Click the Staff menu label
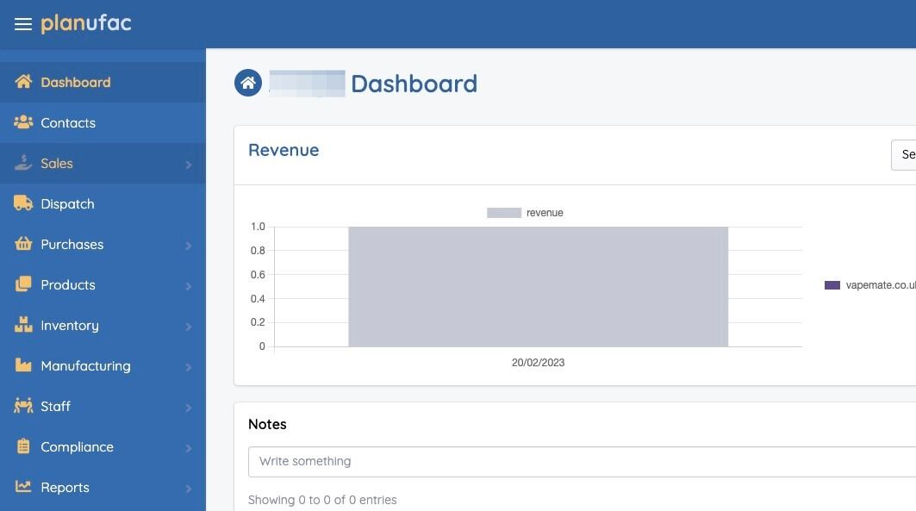This screenshot has width=916, height=511. click(x=55, y=407)
